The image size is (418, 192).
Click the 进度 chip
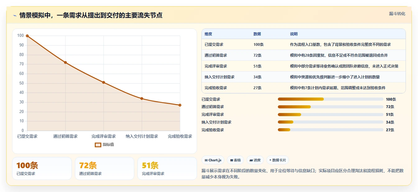point(255,160)
